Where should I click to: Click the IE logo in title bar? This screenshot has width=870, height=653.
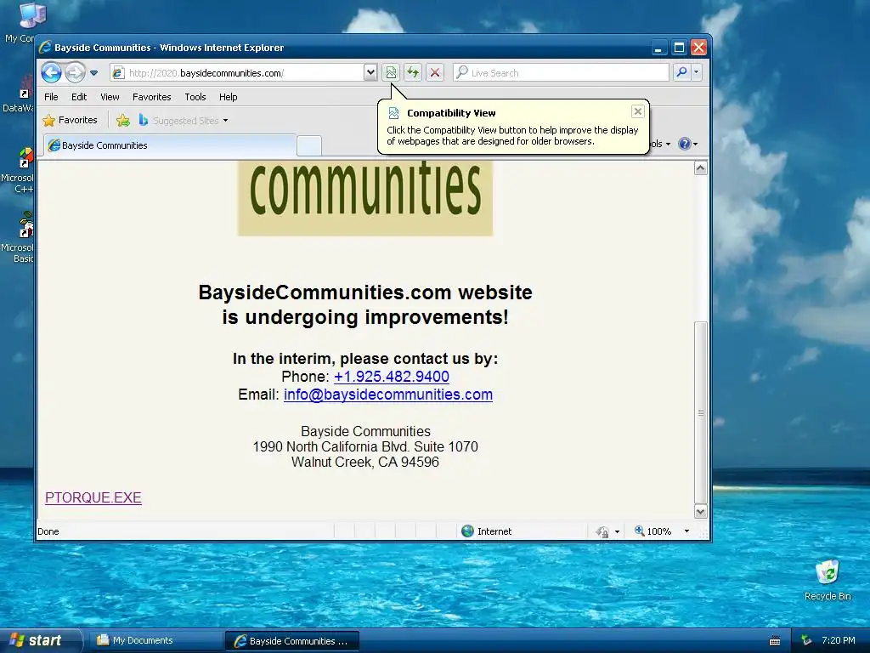pos(45,48)
